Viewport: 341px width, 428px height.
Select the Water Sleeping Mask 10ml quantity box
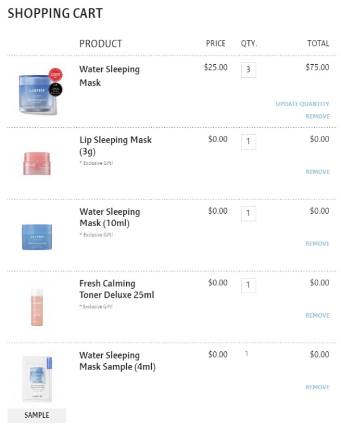[x=248, y=214]
